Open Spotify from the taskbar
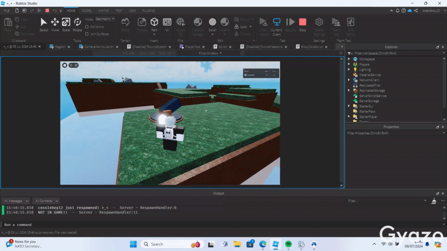Image resolution: width=447 pixels, height=251 pixels. tap(288, 244)
